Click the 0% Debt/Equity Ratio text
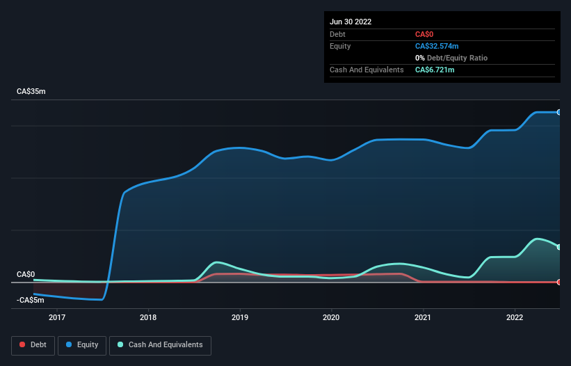571x366 pixels. (451, 58)
